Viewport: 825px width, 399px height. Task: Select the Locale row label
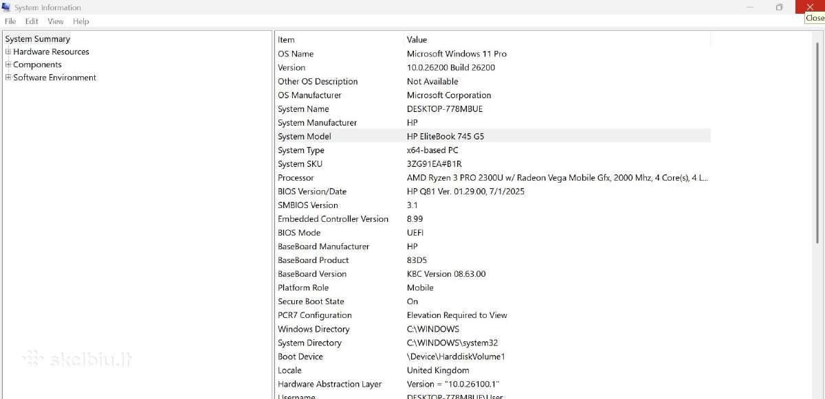[289, 369]
